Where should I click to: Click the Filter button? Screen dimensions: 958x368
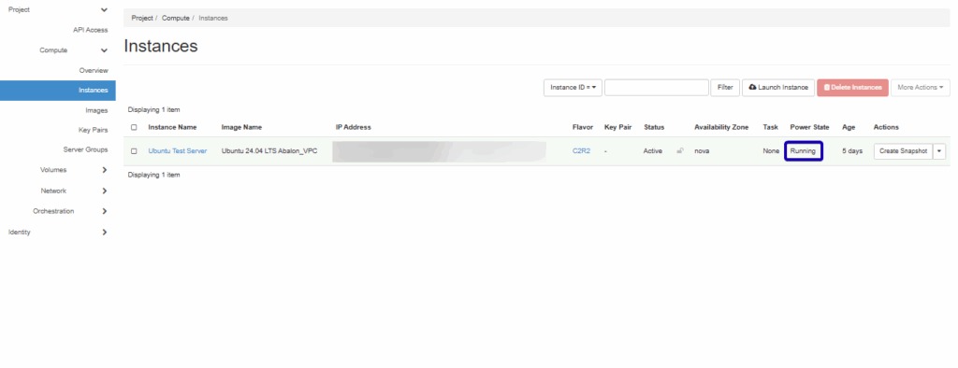725,87
